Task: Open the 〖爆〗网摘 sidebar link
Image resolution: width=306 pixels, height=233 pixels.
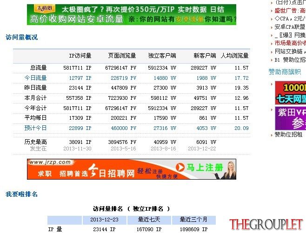Action: 290,35
